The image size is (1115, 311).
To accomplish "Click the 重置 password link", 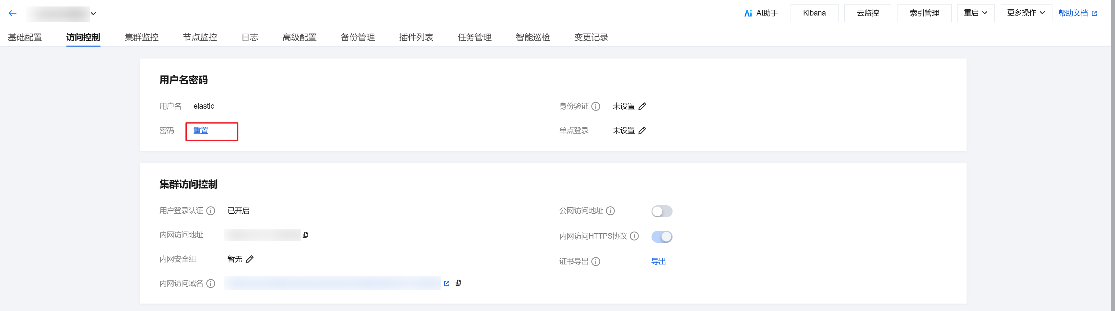I will pos(201,131).
